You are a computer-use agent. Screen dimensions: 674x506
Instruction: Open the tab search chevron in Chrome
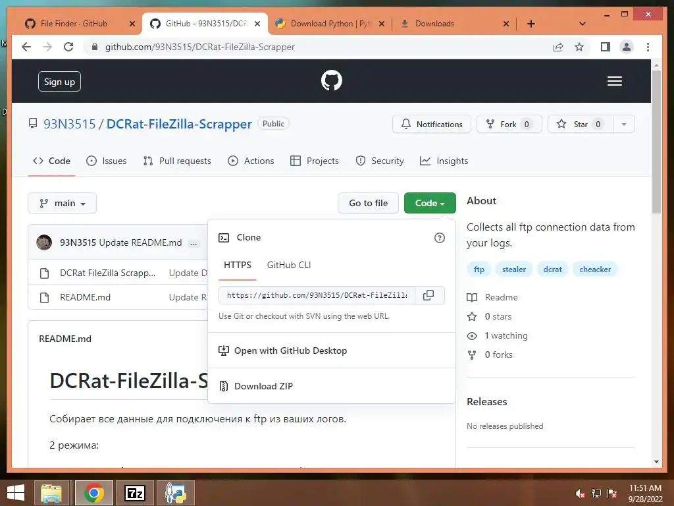pos(582,24)
